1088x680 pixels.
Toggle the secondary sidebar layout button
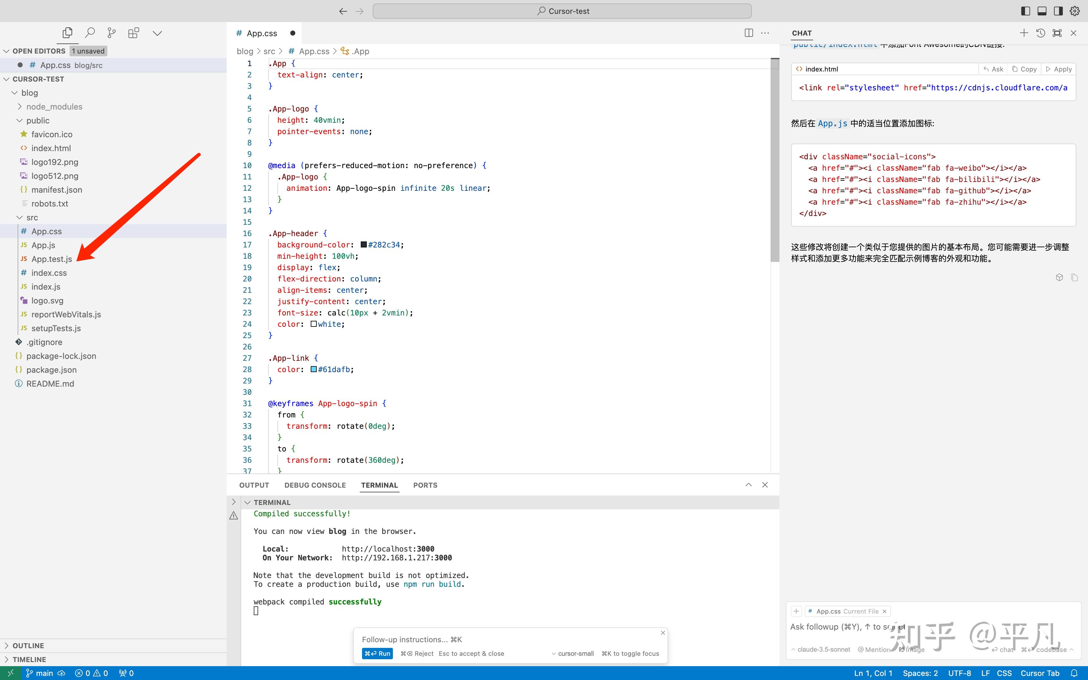click(1058, 11)
